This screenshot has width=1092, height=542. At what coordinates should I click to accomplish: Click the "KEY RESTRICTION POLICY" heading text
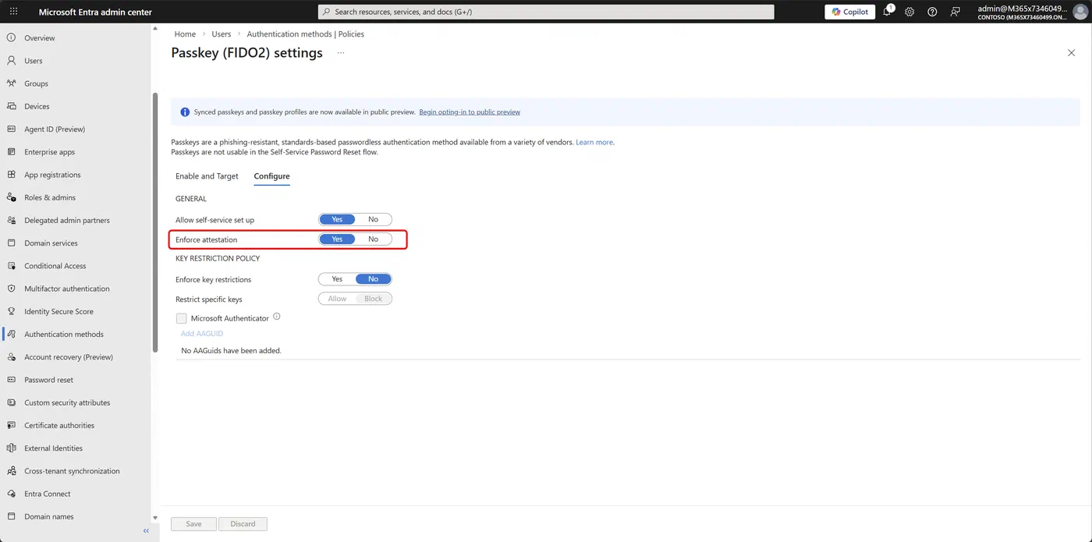tap(218, 258)
